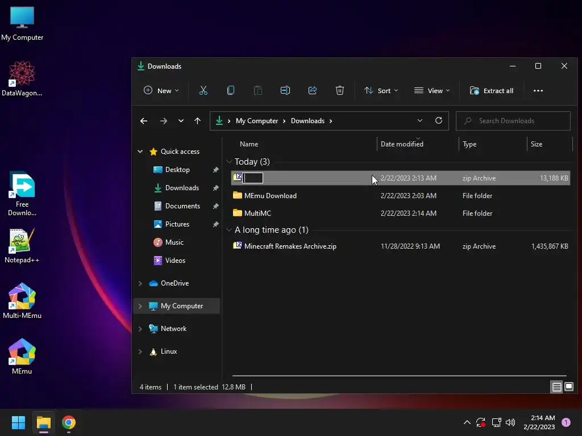Expand the My Computer tree node
The image size is (582, 436).
coord(140,306)
